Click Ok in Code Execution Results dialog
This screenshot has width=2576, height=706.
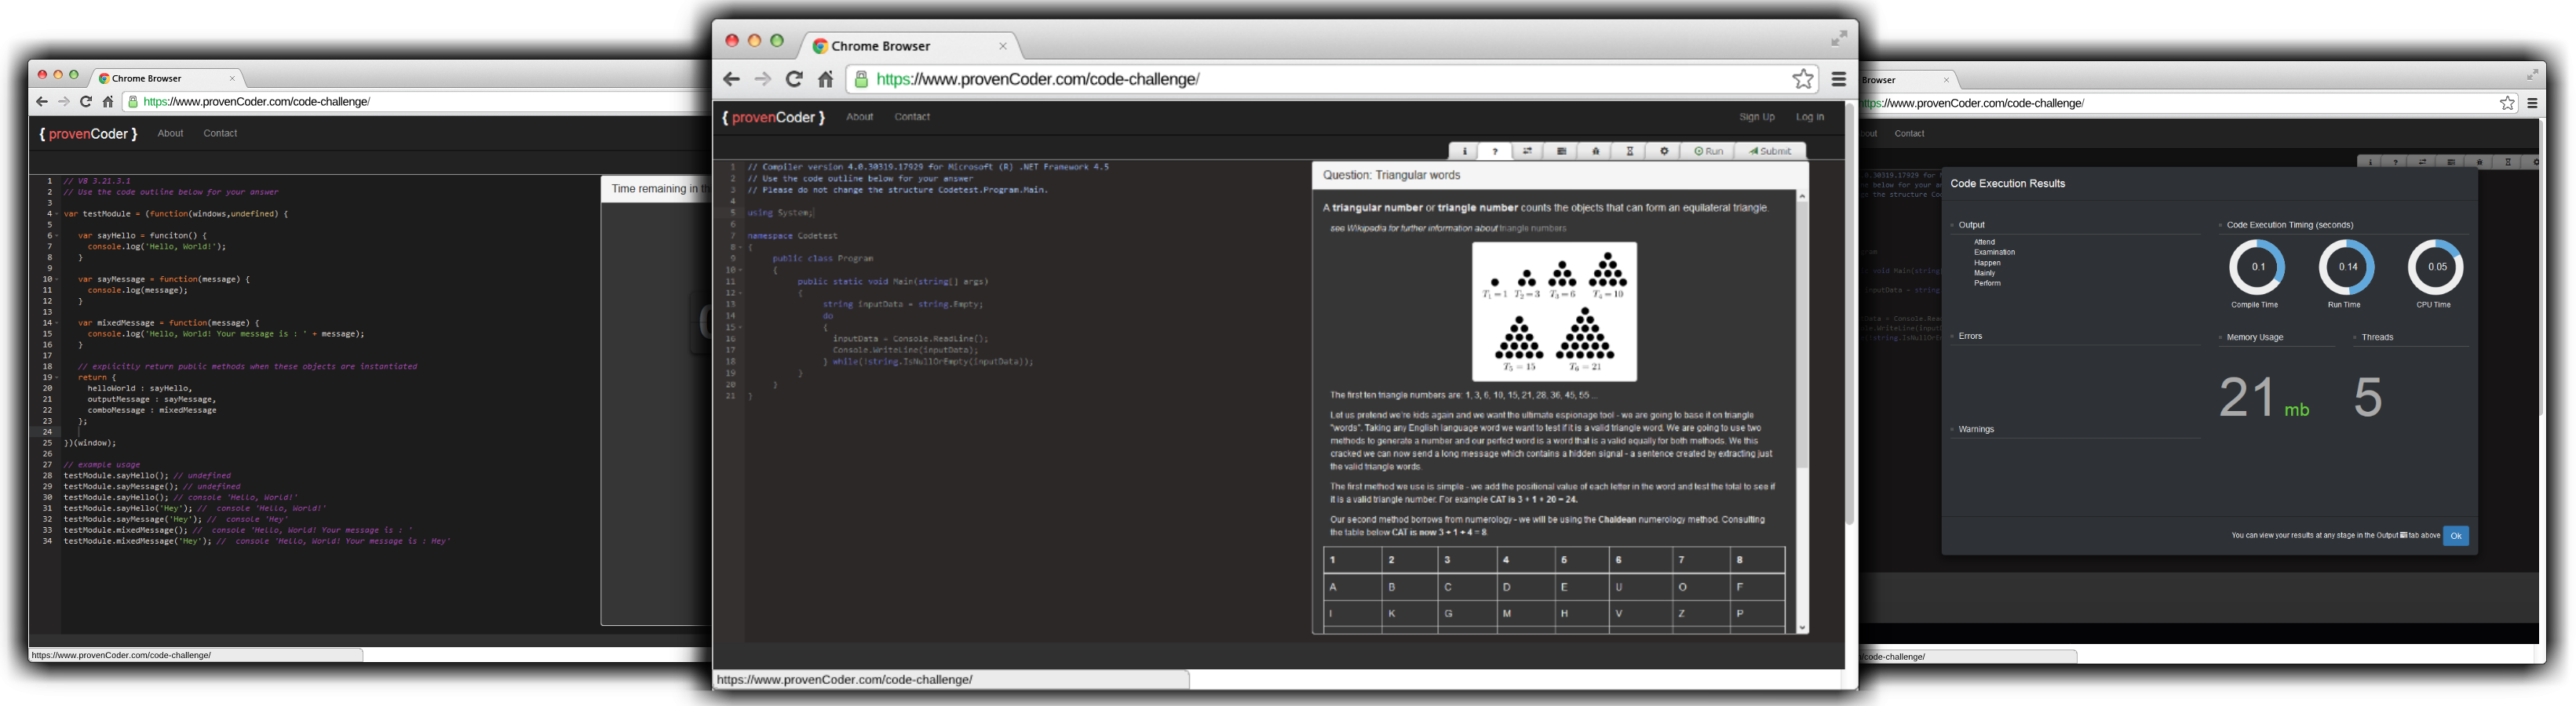pos(2455,536)
